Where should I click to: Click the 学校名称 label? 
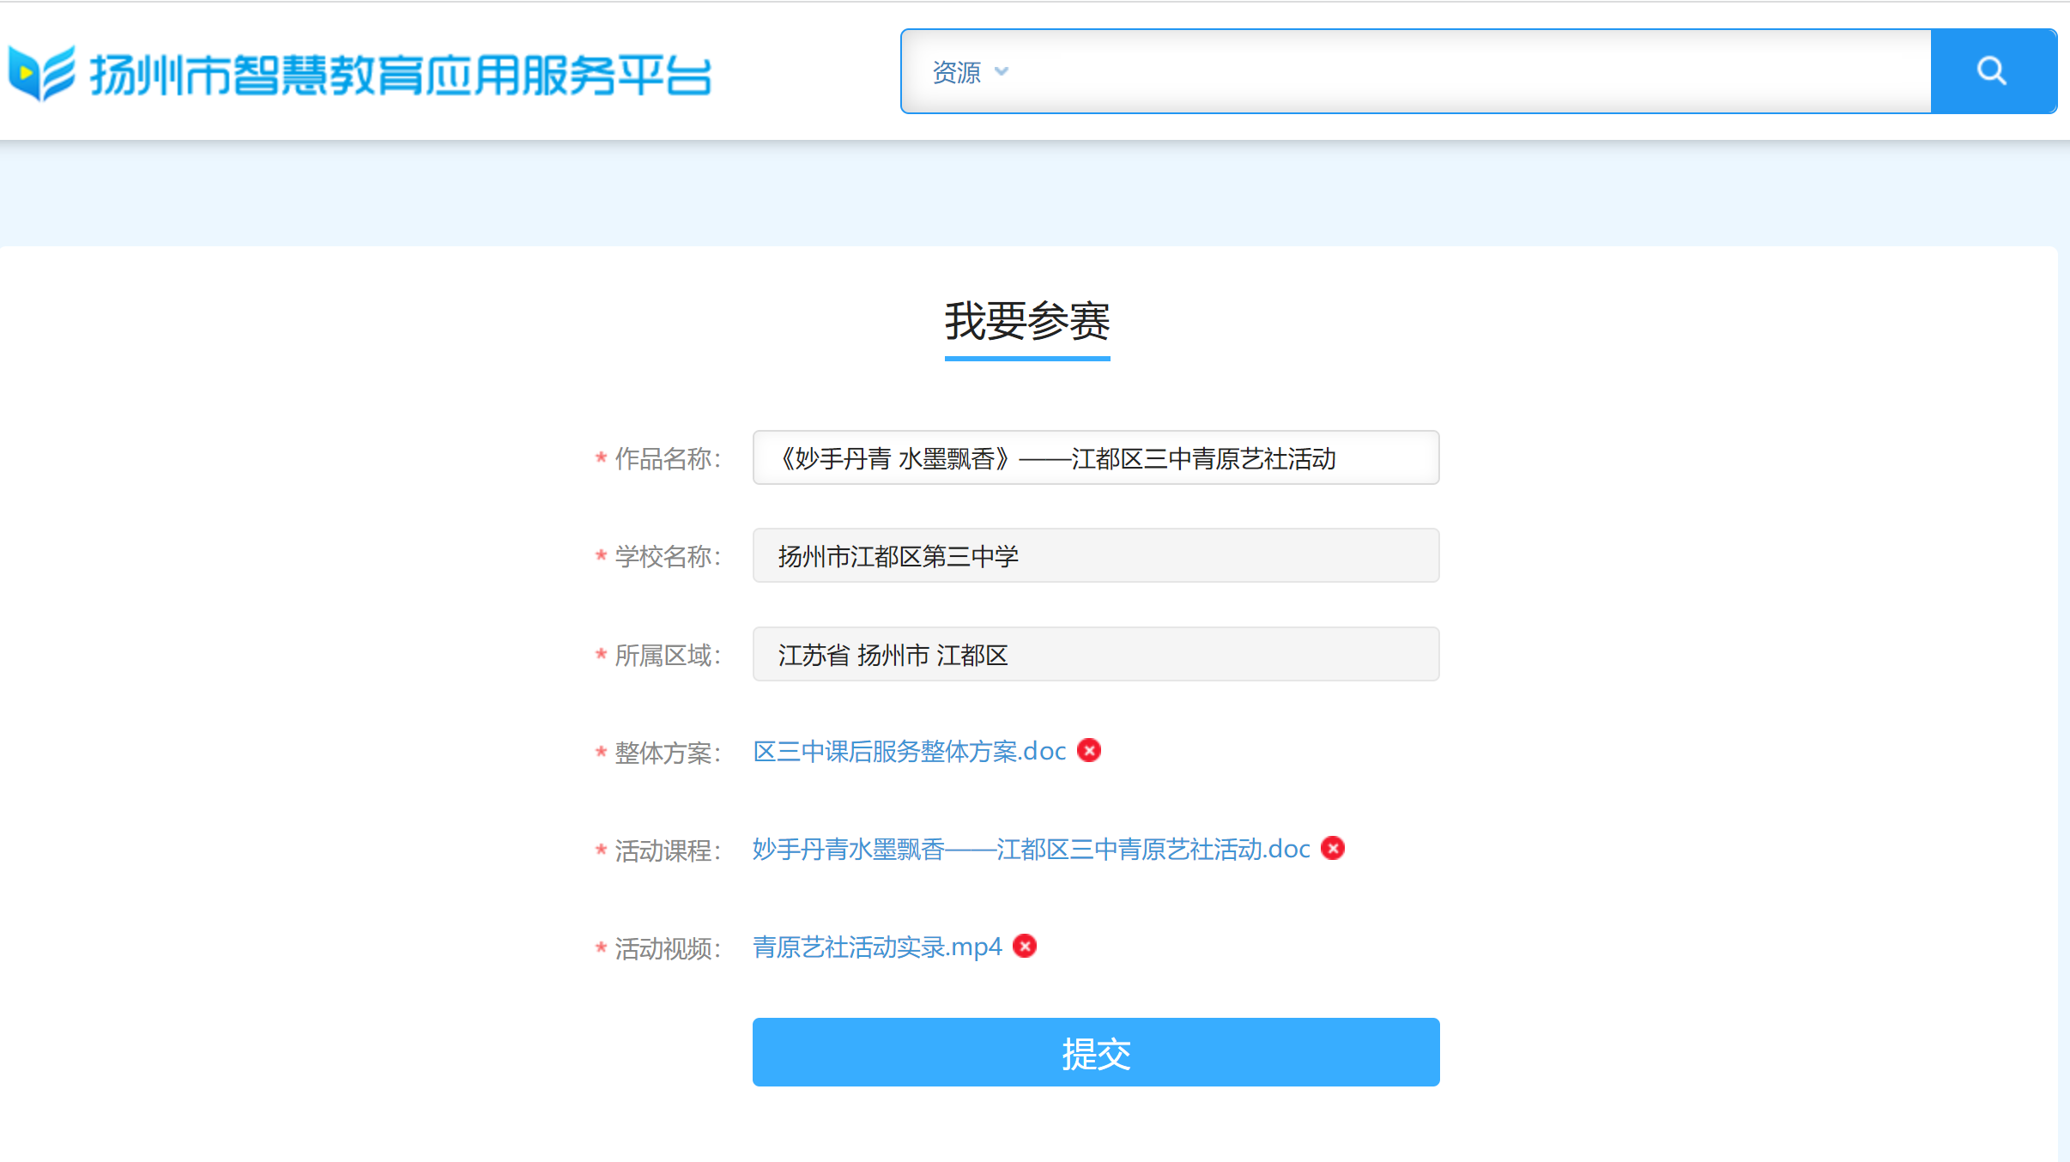coord(668,557)
